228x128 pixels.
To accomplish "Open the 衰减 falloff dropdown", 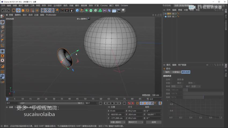I will (177, 86).
